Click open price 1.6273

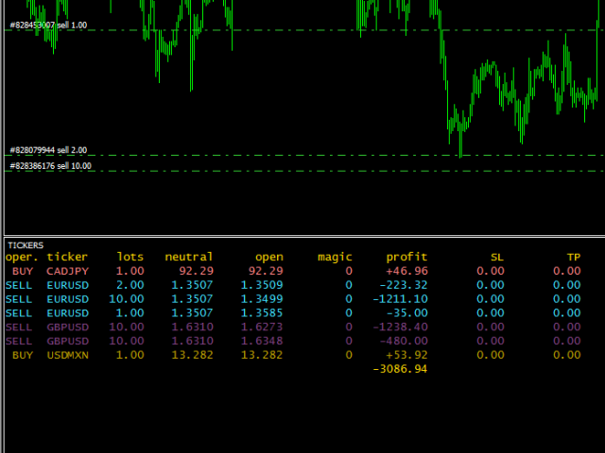[x=262, y=327]
